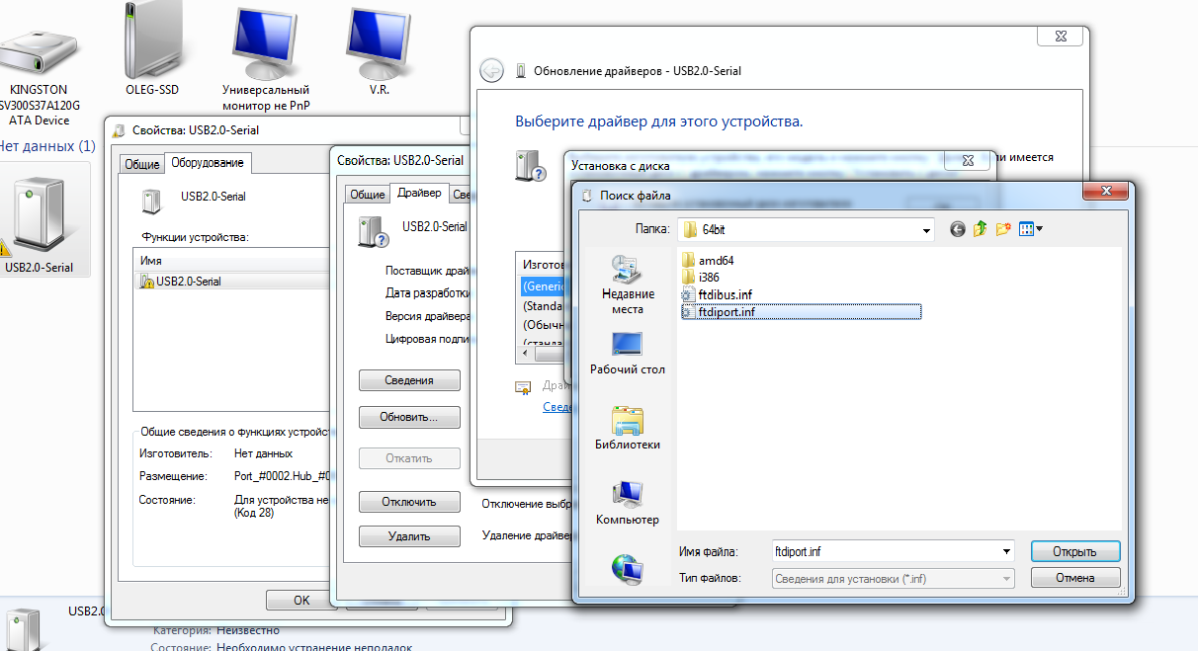Viewport: 1198px width, 651px height.
Task: Select the ftdiport.inf file in list
Action: [801, 311]
